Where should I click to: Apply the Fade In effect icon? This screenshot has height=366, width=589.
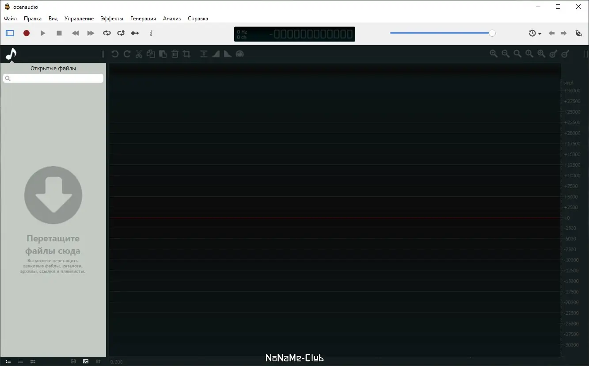click(x=215, y=53)
